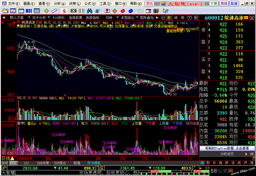Click the red phi symbol icon
The width and height of the screenshot is (256, 176).
pyautogui.click(x=123, y=11)
